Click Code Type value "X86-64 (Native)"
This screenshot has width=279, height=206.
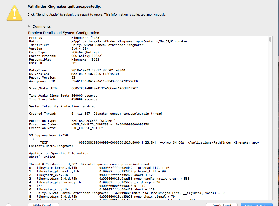[85, 52]
